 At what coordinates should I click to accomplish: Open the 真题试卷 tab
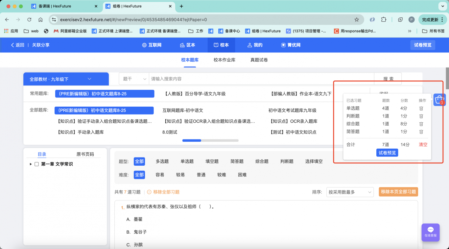(259, 60)
